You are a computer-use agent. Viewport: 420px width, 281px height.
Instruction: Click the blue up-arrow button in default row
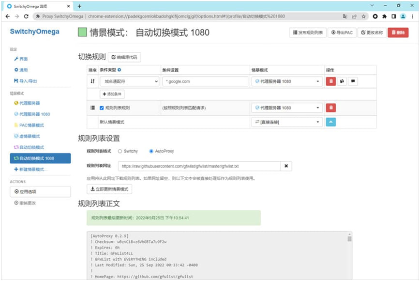tap(331, 122)
